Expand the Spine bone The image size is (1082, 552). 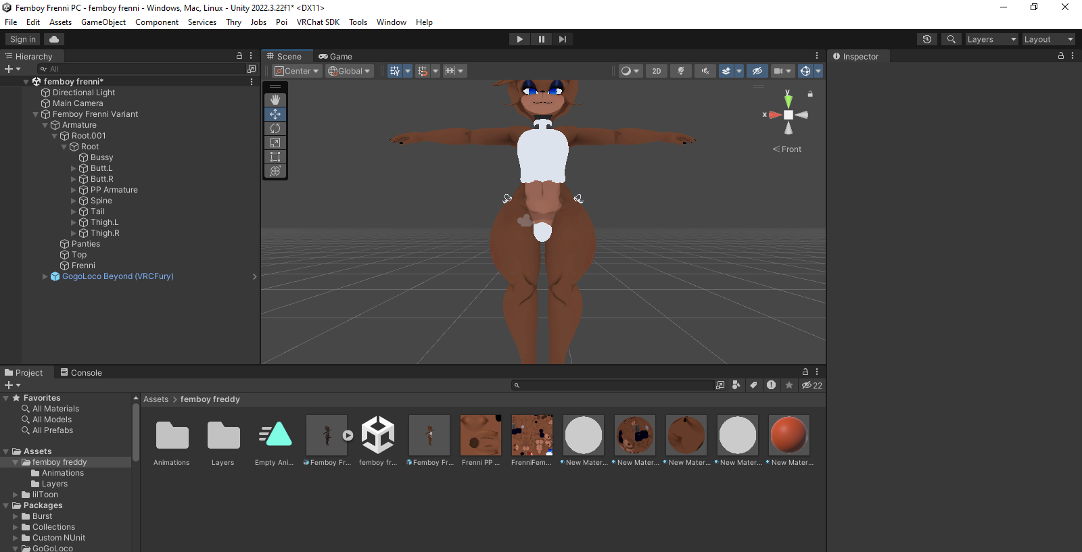tap(74, 201)
